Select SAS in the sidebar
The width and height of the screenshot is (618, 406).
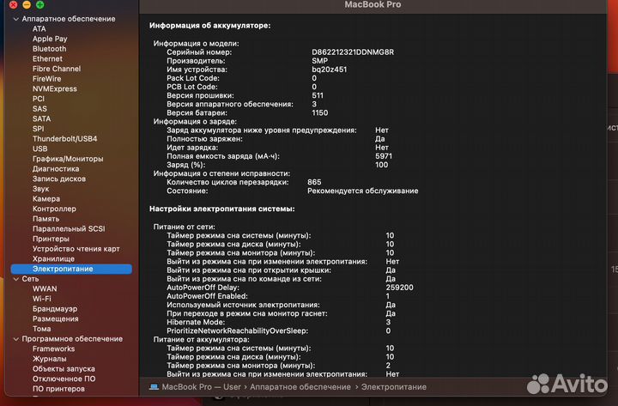tap(39, 109)
